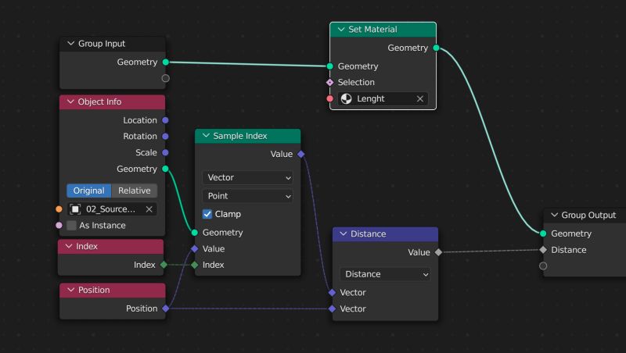Screen dimensions: 626x353
Task: Collapse the Object Info node
Action: click(70, 102)
